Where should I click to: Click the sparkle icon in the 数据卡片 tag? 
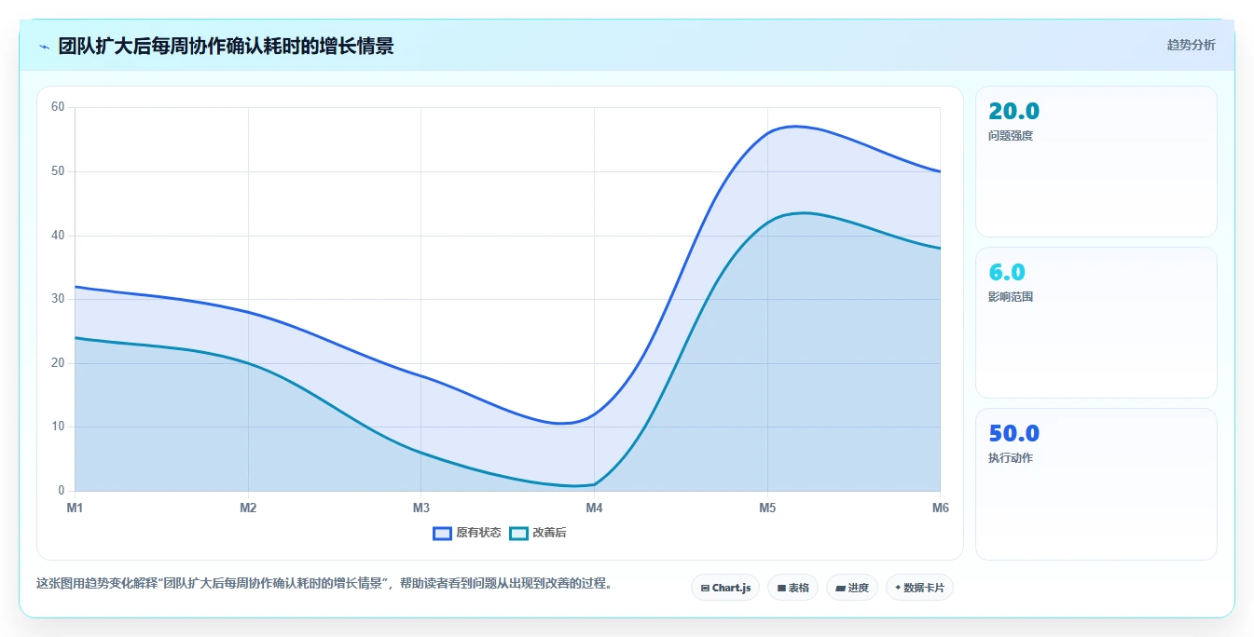pyautogui.click(x=898, y=588)
